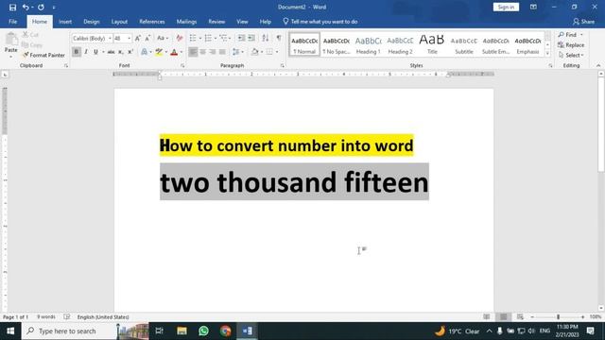605x340 pixels.
Task: Switch to the Review tab
Action: [216, 22]
